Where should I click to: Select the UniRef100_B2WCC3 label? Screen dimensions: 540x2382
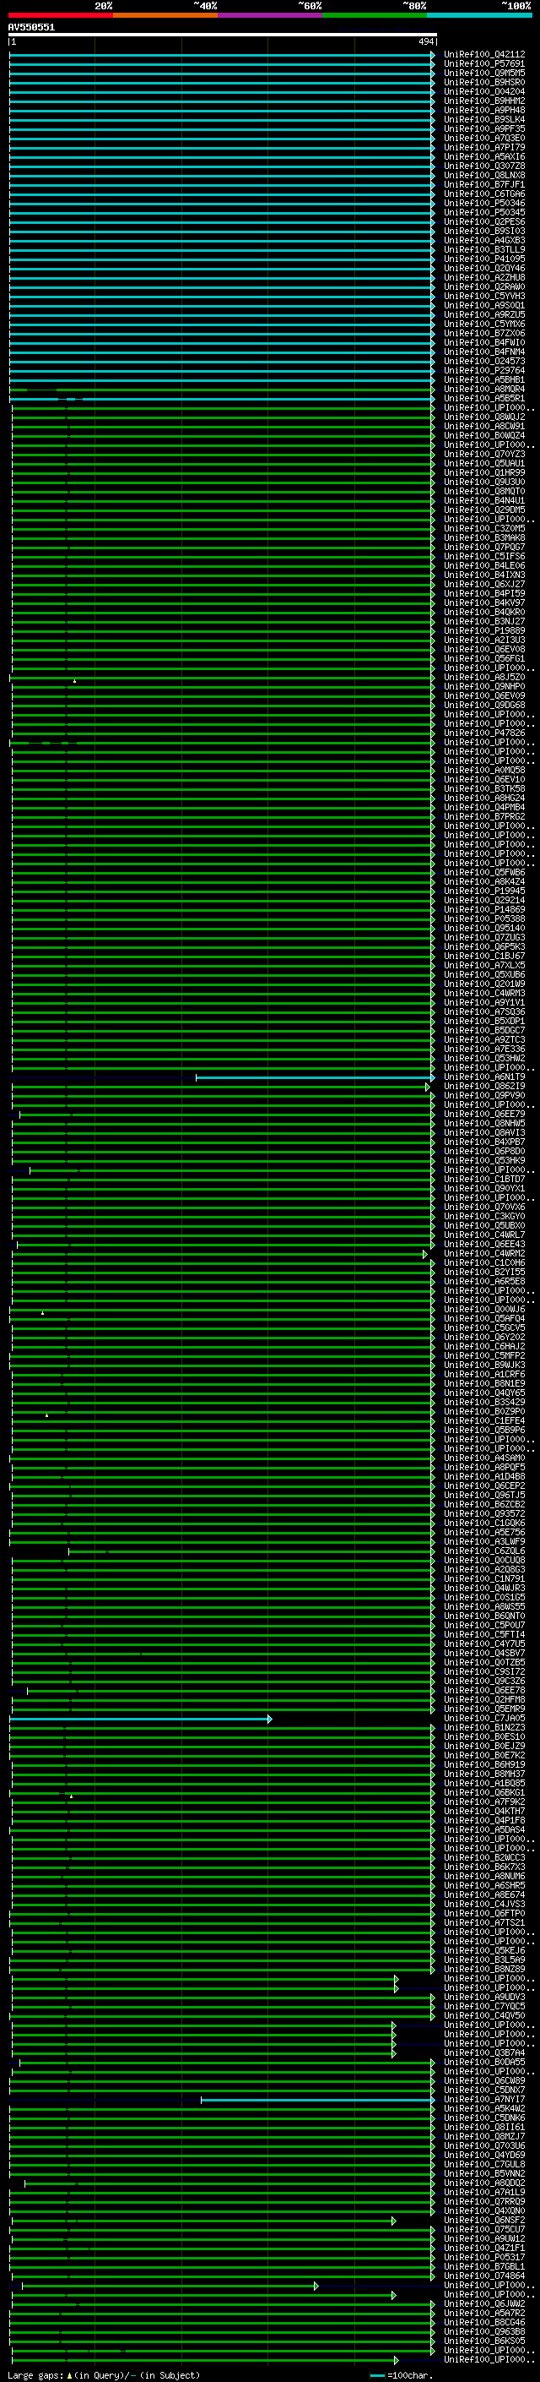484,1856
